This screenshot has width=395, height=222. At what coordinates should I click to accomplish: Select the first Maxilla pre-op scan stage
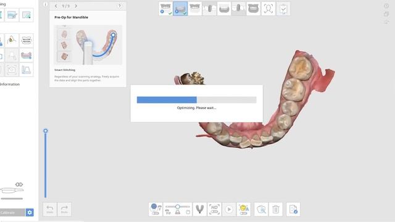[165, 9]
